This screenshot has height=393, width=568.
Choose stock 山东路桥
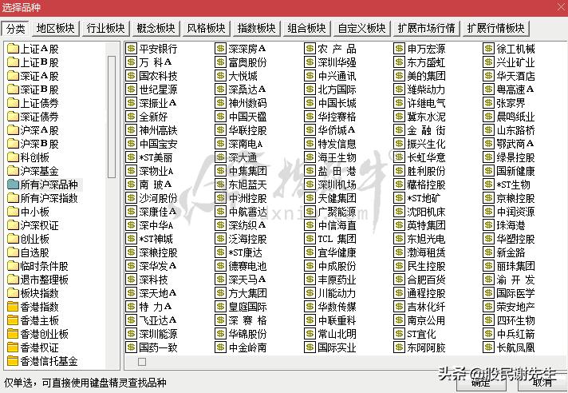[515, 130]
